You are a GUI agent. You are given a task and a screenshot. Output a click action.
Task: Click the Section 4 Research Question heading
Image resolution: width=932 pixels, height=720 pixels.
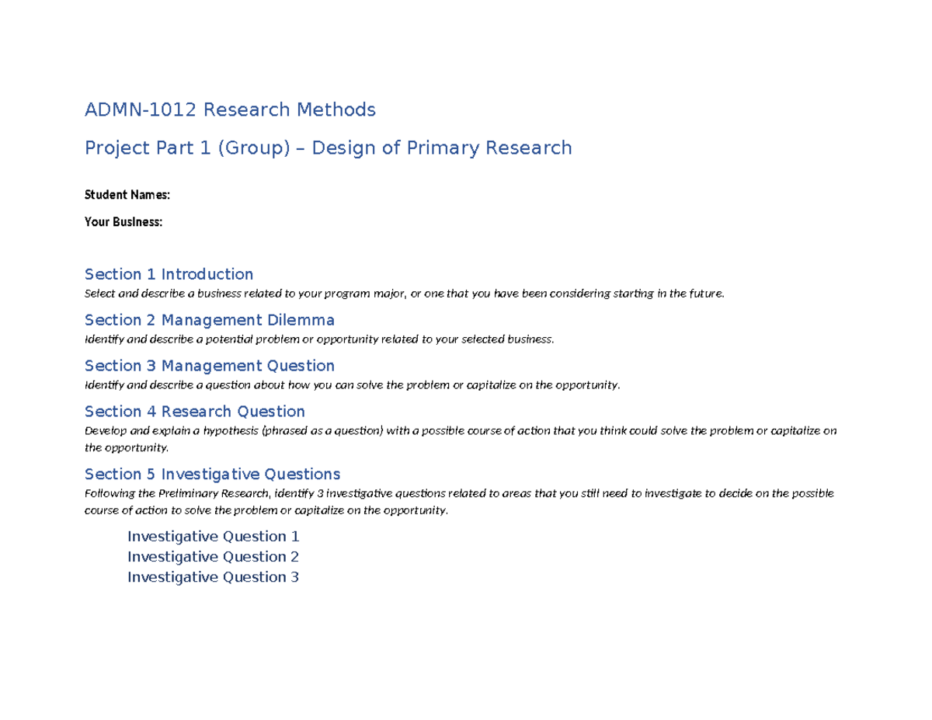[x=194, y=412]
